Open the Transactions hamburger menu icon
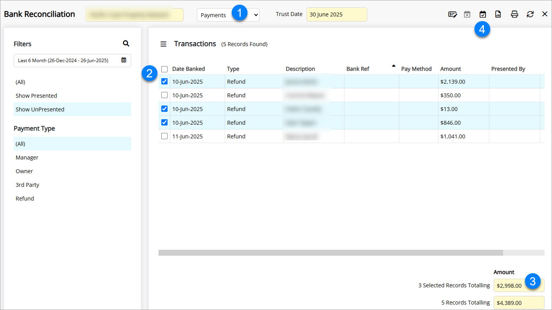 [163, 44]
